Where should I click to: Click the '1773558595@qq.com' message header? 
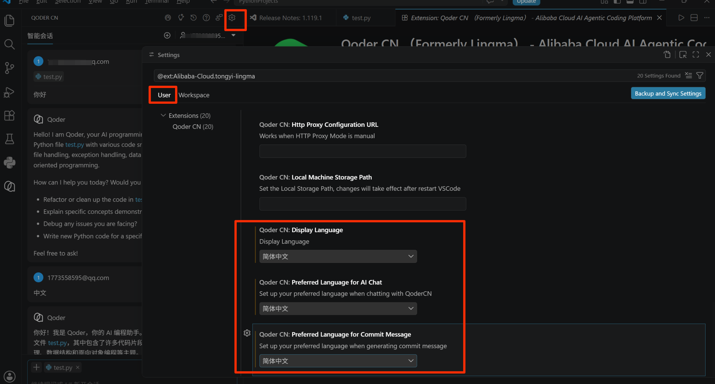pyautogui.click(x=78, y=278)
